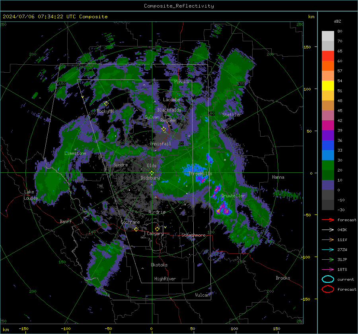The height and width of the screenshot is (334, 358).
Task: Click the yellow diamond radar-center marker above Didsbury
Action: tap(152, 173)
